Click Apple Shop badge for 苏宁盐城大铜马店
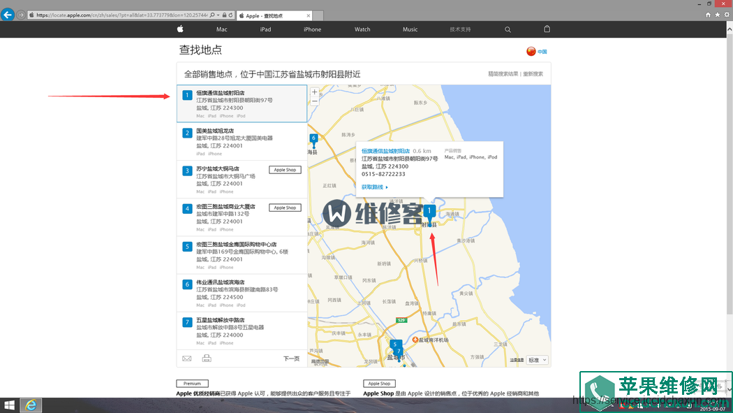Viewport: 733px width, 413px height. 285,170
